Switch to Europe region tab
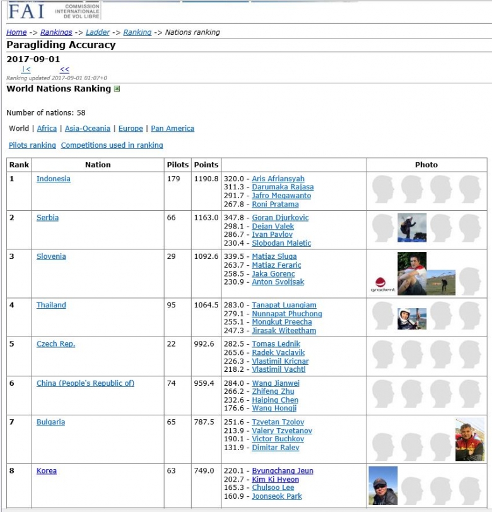This screenshot has height=512, width=492. [131, 128]
